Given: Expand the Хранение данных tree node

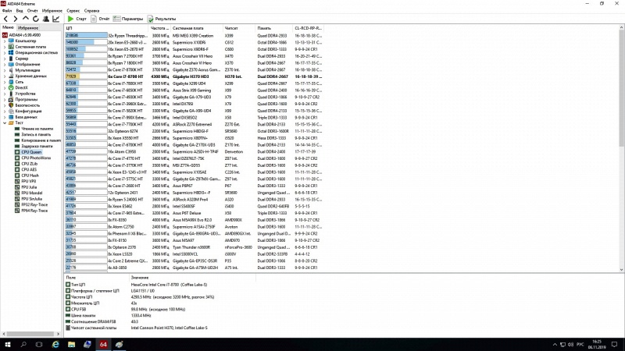Looking at the screenshot, I should (5, 76).
